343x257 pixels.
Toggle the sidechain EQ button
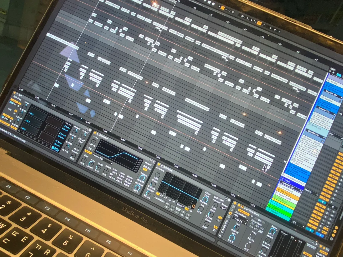click(260, 220)
